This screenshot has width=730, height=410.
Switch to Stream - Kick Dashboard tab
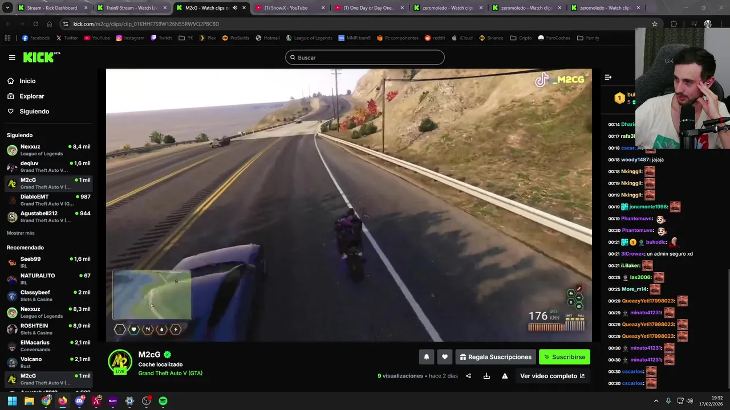52,8
